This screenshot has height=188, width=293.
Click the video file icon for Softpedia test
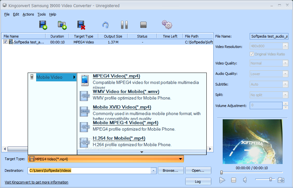click(11, 42)
